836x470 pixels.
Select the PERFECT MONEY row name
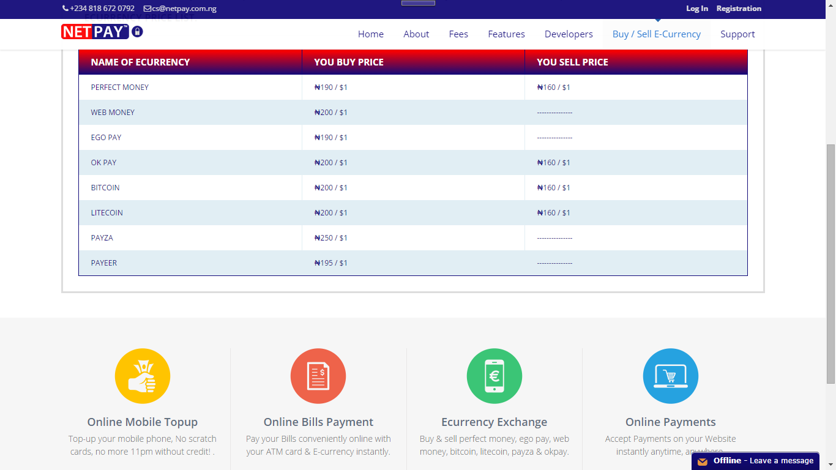(120, 88)
